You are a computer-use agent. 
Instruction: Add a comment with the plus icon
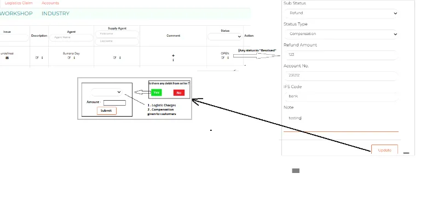(173, 55)
